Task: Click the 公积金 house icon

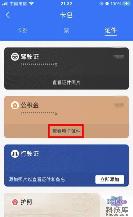Action: click(x=15, y=105)
